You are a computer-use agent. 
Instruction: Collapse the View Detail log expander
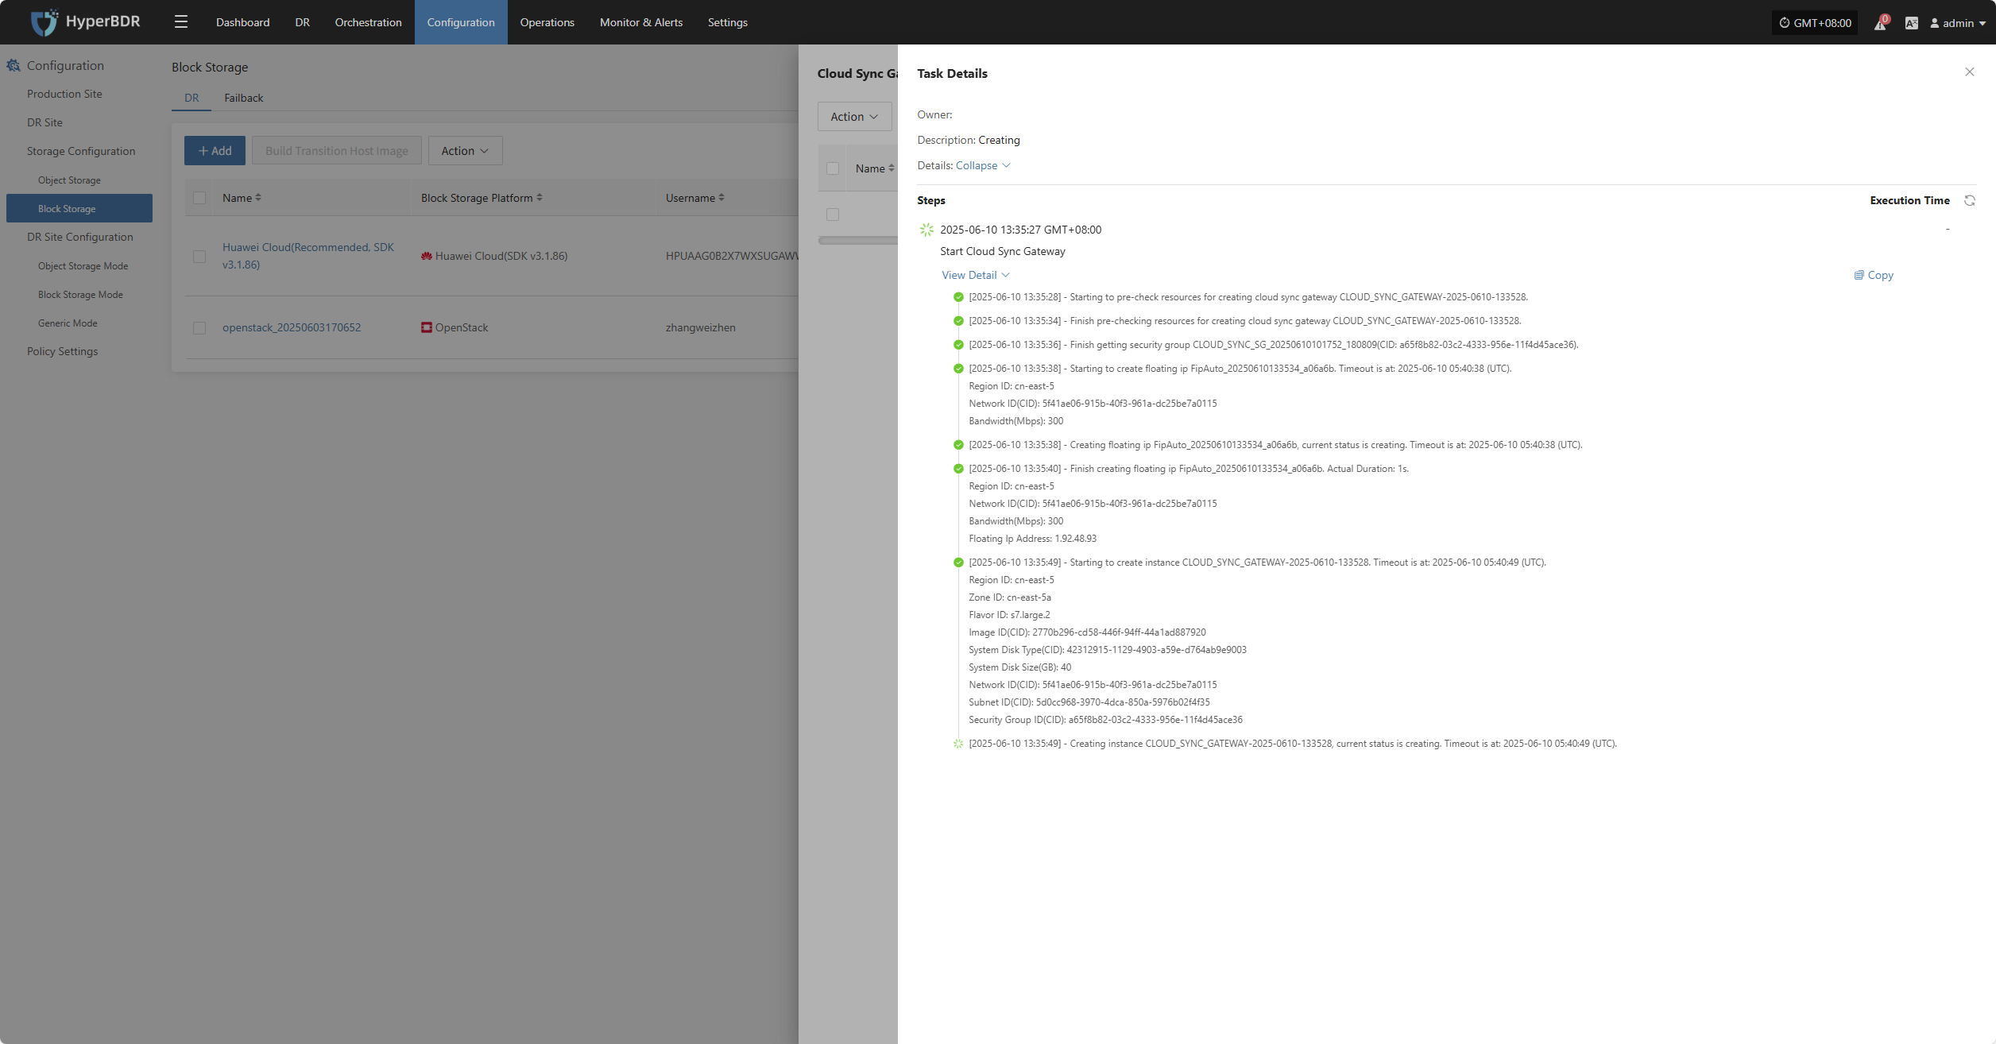tap(975, 275)
